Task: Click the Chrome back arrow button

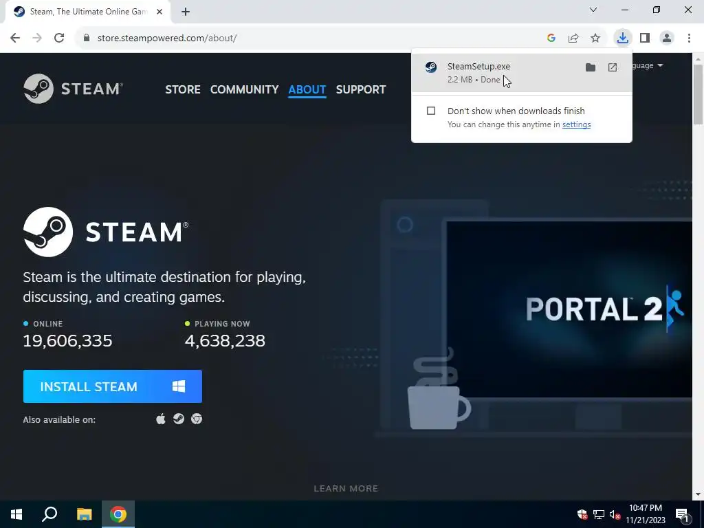Action: pos(15,38)
